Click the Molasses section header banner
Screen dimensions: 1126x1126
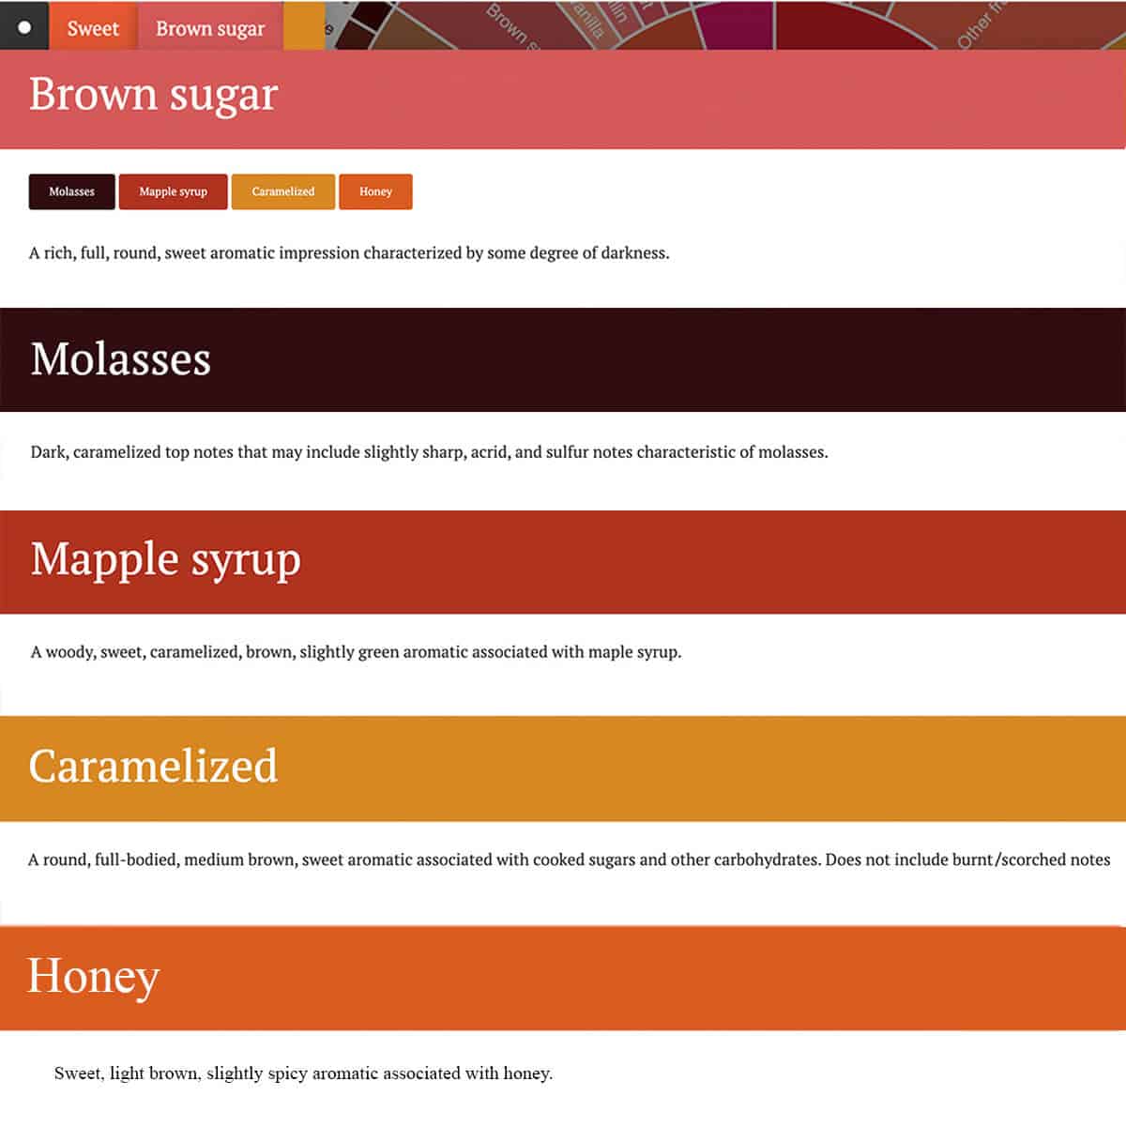[x=563, y=359]
